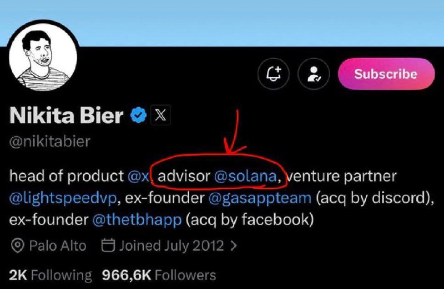The image size is (444, 289).
Task: Click the Nikita Bier display name
Action: click(66, 116)
